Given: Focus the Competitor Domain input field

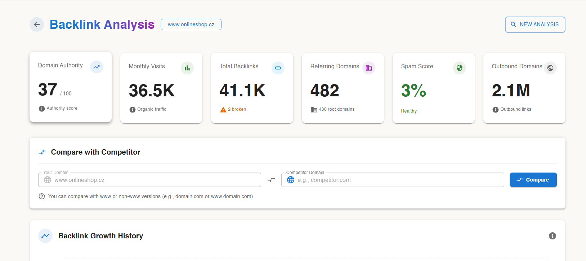Looking at the screenshot, I should 396,180.
